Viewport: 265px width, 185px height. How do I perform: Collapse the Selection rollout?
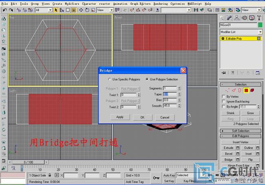241,84
